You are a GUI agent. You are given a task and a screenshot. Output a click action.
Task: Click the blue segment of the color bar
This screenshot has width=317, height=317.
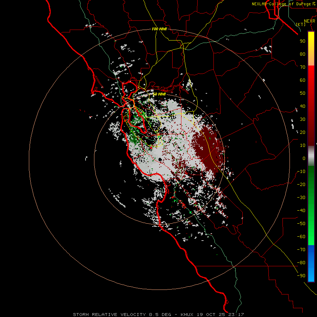(311, 263)
